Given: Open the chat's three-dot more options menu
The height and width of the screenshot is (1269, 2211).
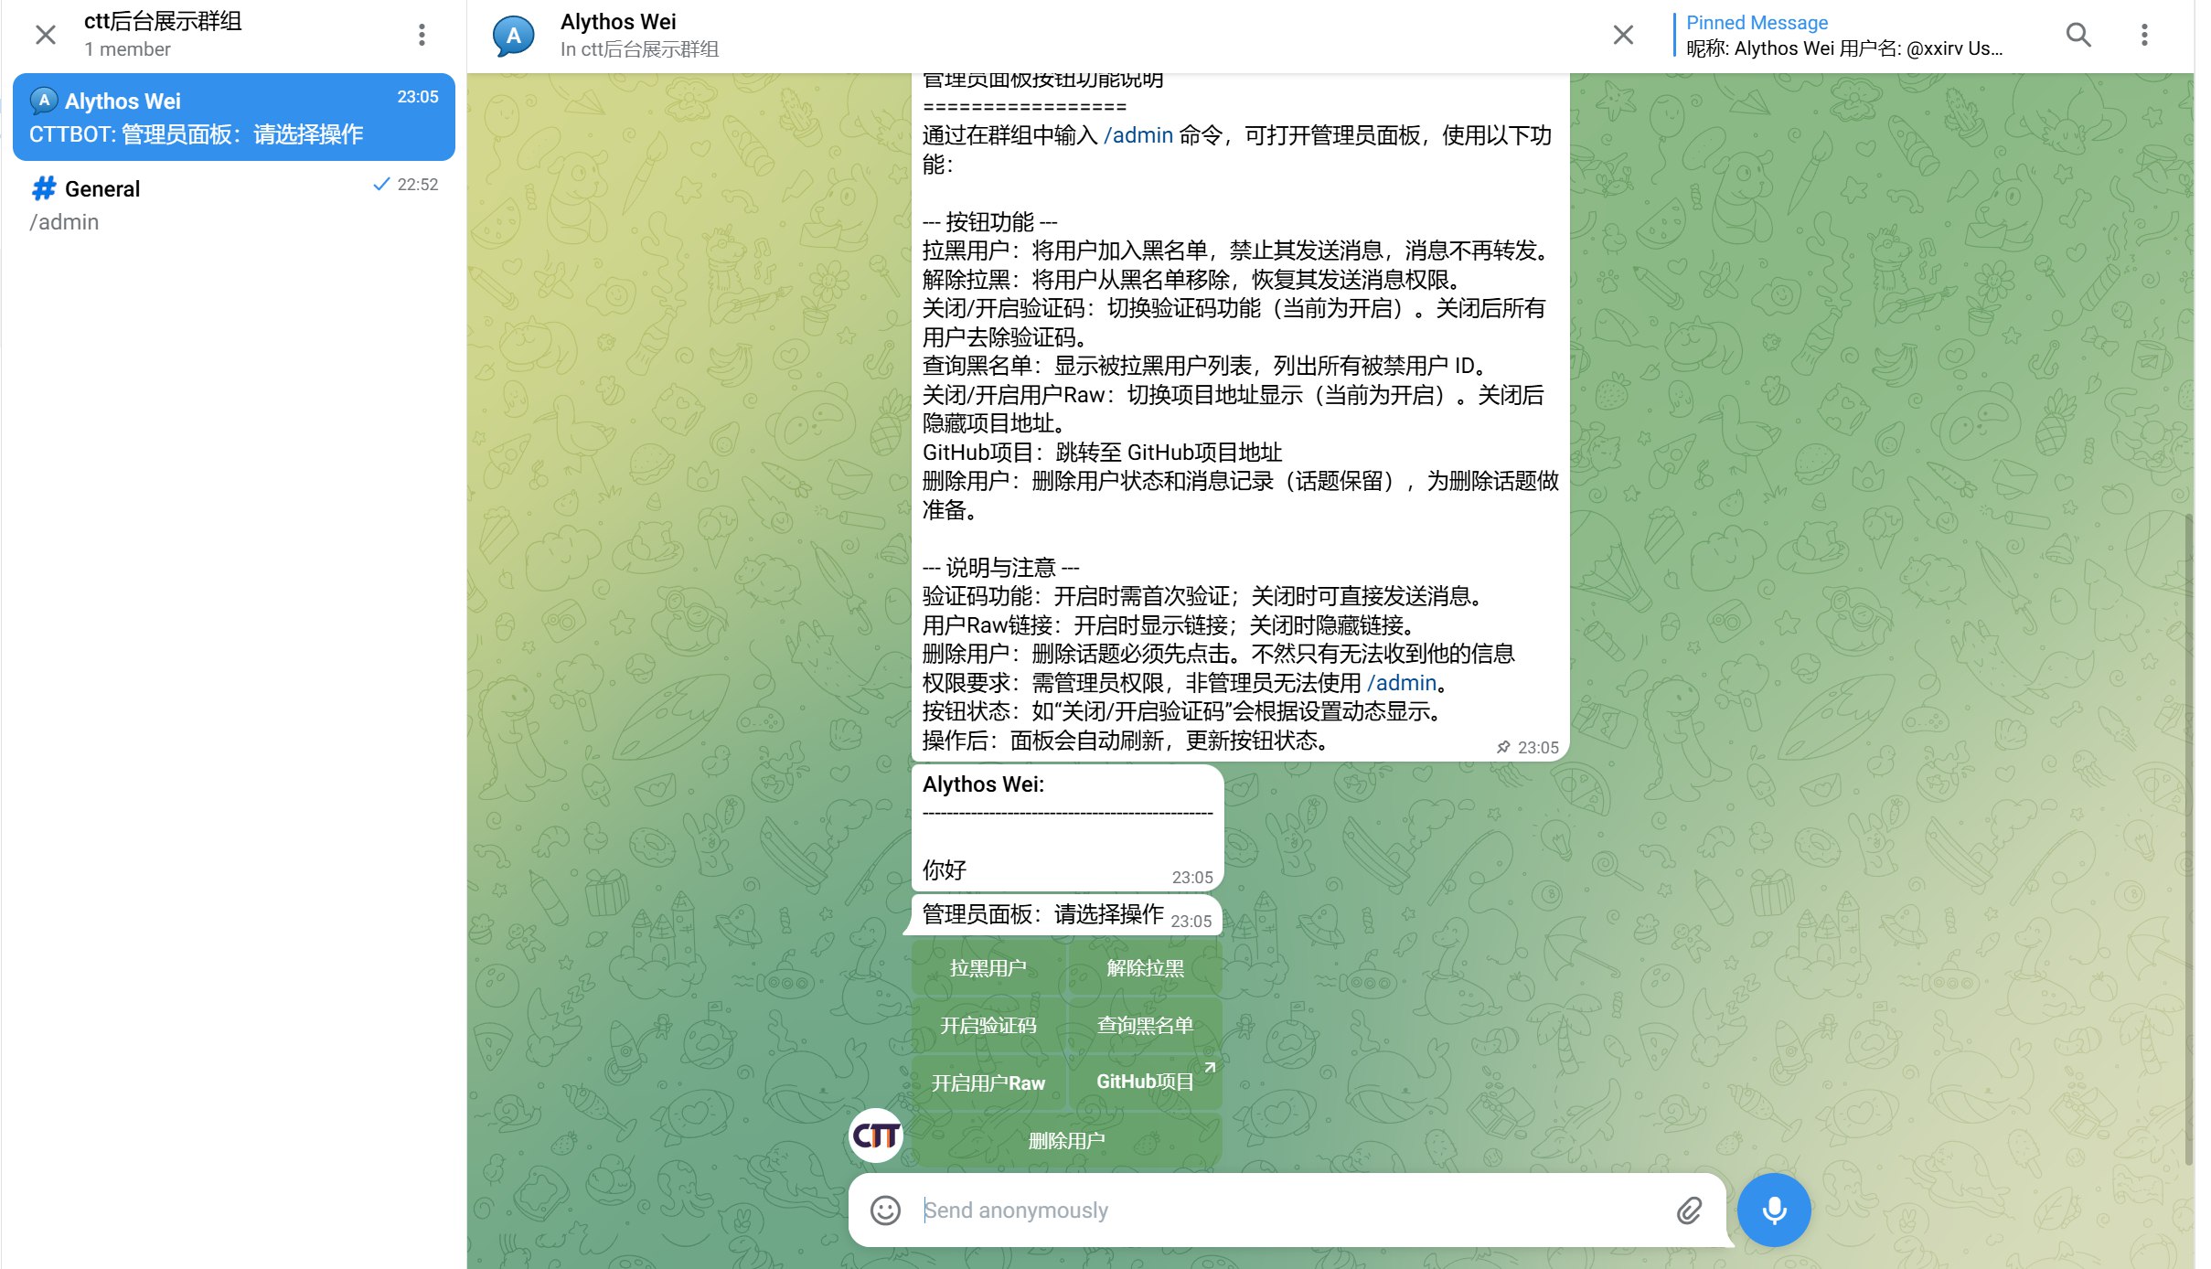Looking at the screenshot, I should coord(2143,35).
